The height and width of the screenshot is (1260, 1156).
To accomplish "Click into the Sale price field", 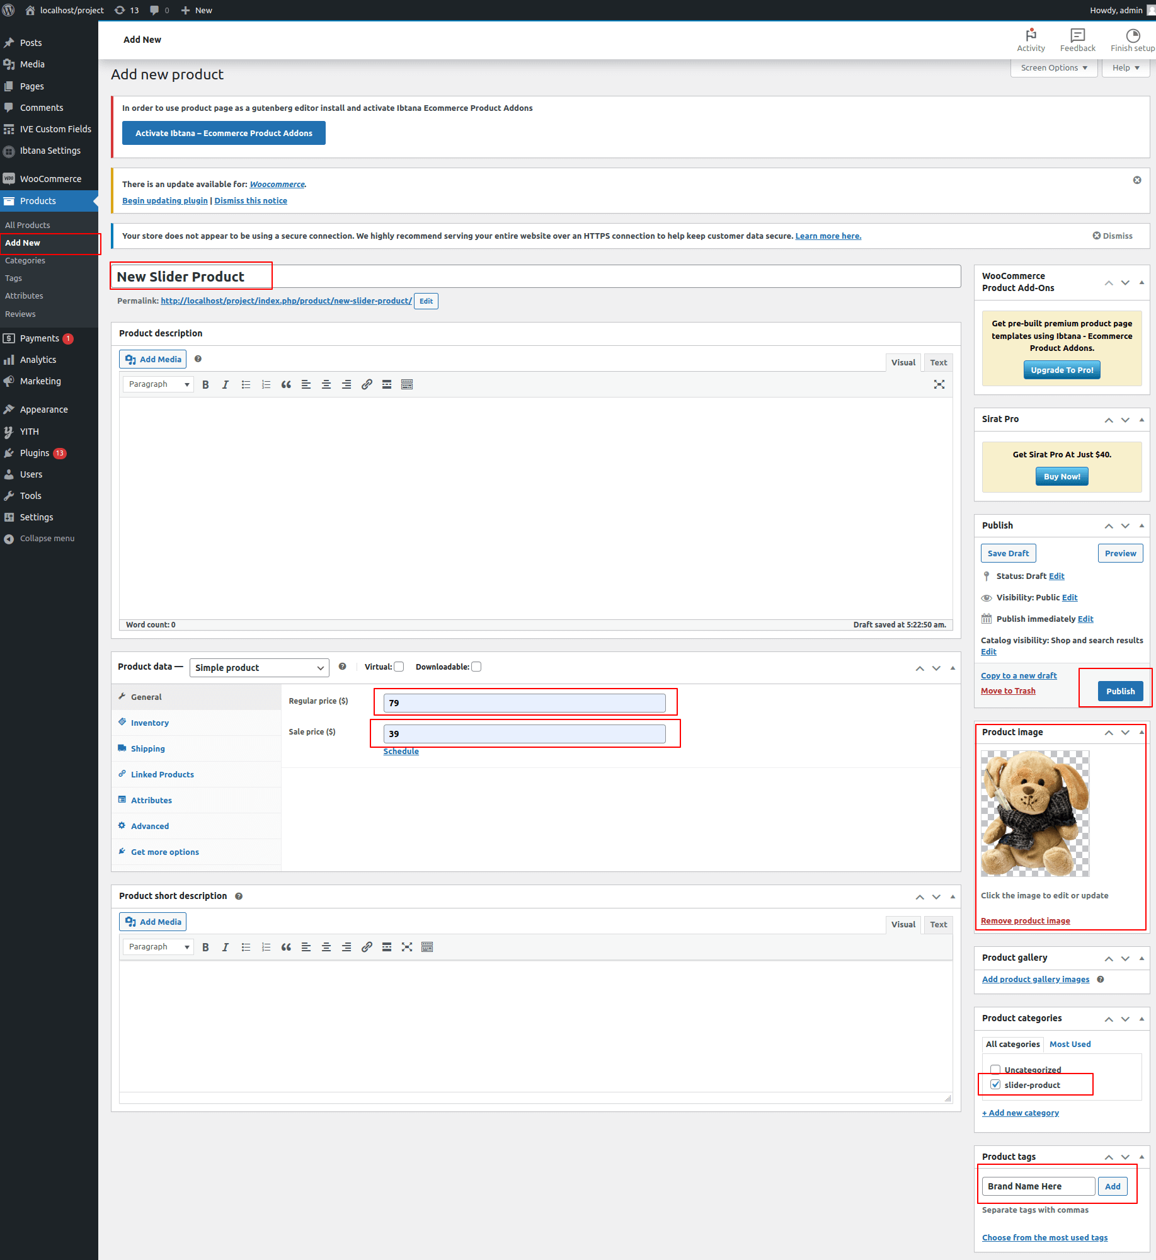I will (524, 733).
